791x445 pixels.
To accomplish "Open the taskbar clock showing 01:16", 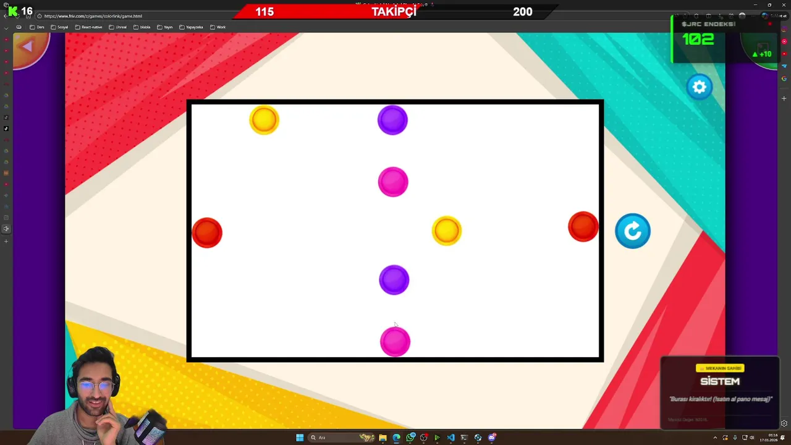I will point(769,438).
